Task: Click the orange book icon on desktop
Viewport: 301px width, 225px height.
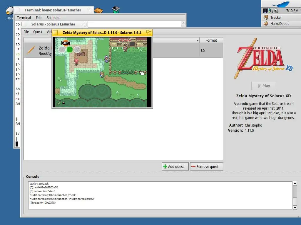Action: pyautogui.click(x=98, y=10)
